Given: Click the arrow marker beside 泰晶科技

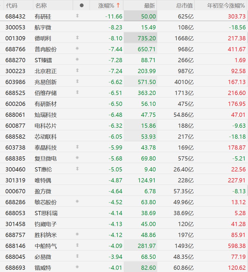Looking at the screenshot, I should pos(77,147).
